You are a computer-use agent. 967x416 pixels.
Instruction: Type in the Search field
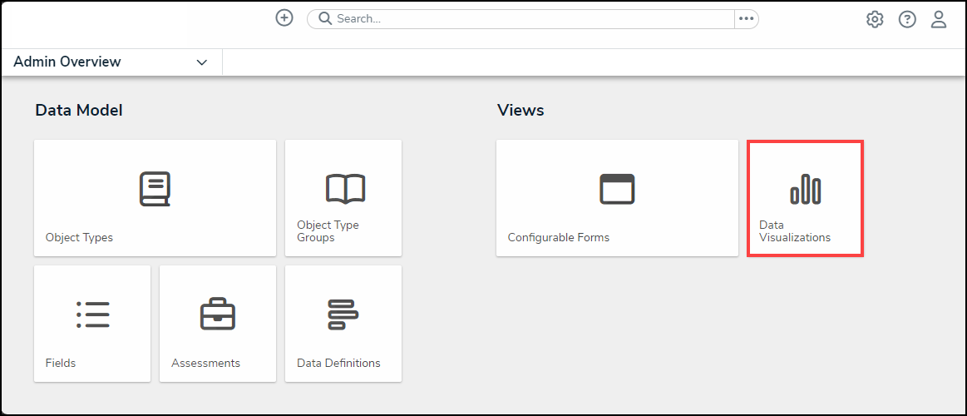[x=532, y=18]
